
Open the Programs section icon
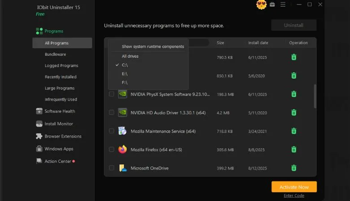[39, 31]
